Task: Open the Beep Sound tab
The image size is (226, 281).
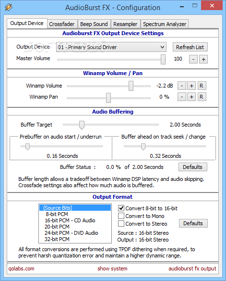Action: tap(94, 24)
